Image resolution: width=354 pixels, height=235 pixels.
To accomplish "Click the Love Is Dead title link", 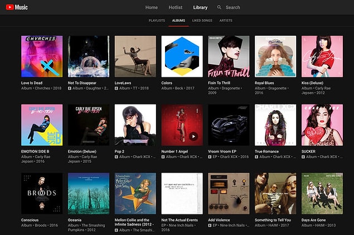I will [32, 83].
